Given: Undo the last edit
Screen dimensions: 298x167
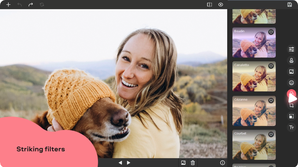Looking at the screenshot, I should 19,5.
